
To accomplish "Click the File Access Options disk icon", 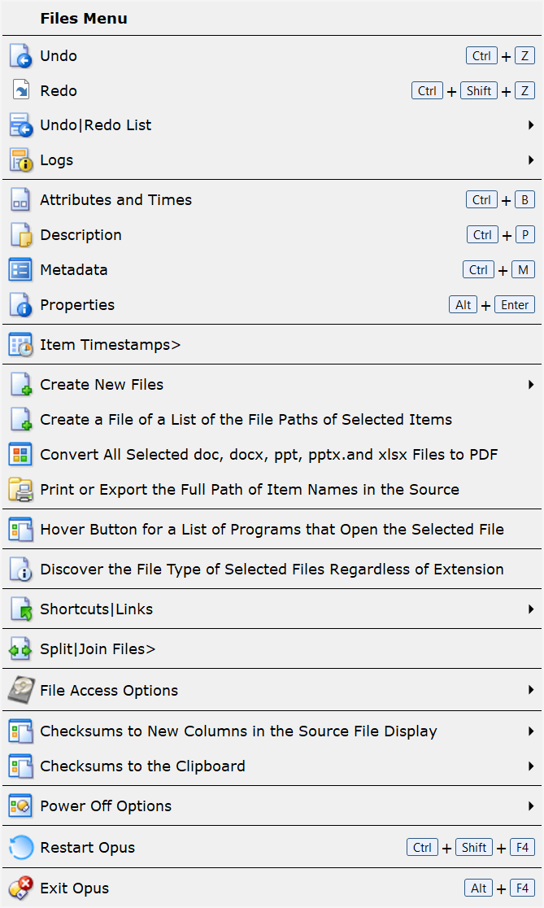I will 21,690.
